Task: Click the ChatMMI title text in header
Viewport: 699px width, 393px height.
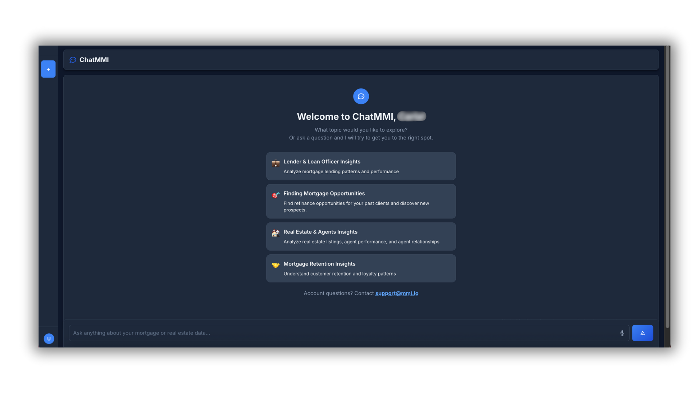Action: (x=94, y=60)
